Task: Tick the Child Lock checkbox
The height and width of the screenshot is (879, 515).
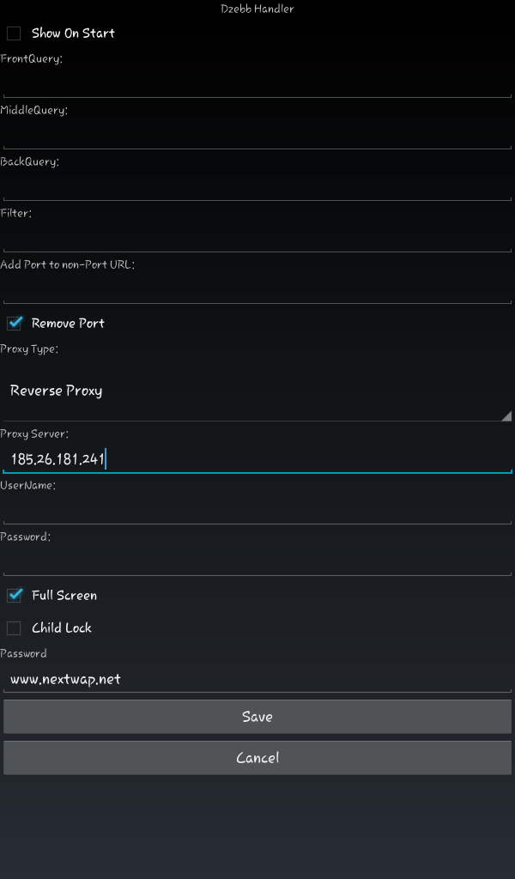Action: pos(14,627)
